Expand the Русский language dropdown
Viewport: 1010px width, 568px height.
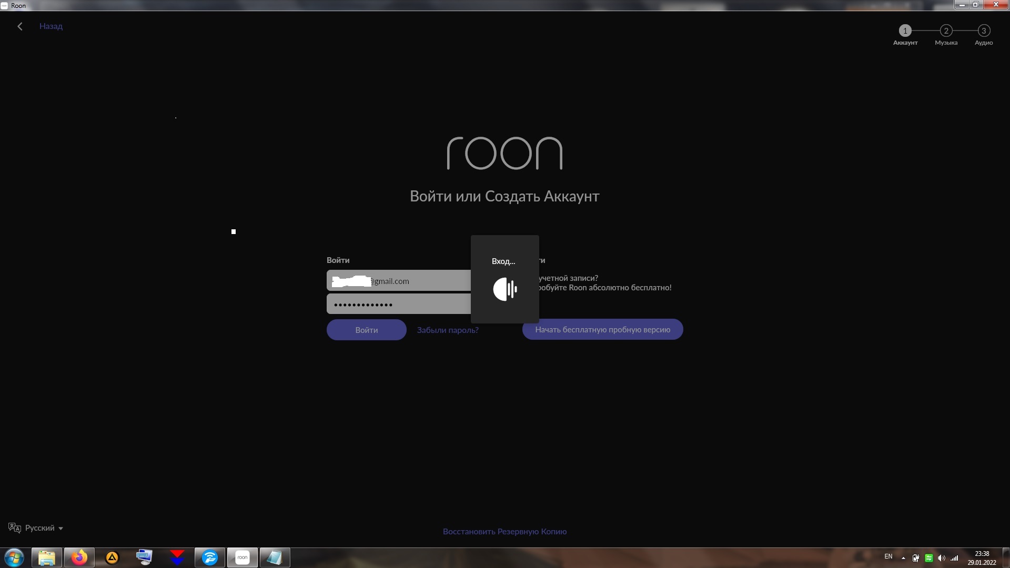tap(60, 529)
